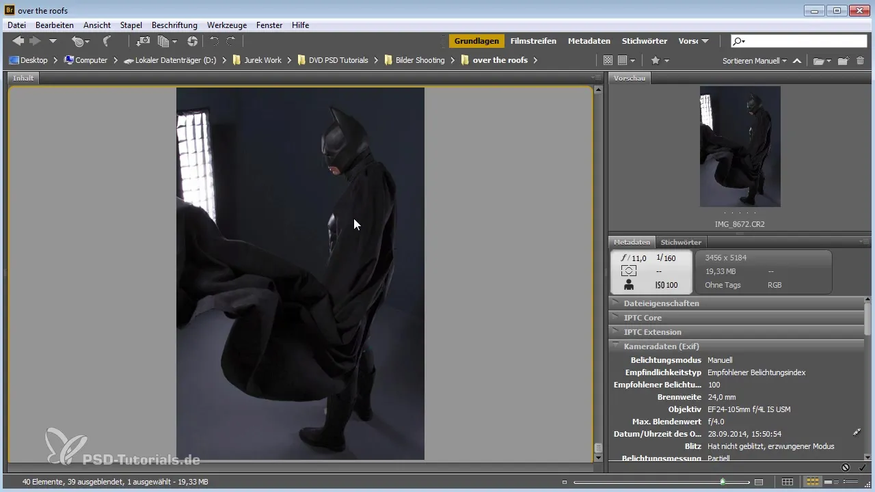This screenshot has width=875, height=492.
Task: Open Hilfe menu
Action: 300,25
